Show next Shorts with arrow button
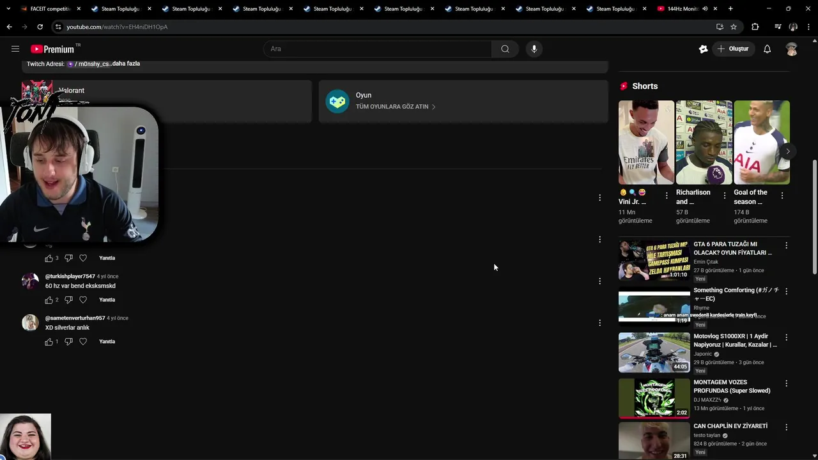This screenshot has height=460, width=818. pos(787,151)
